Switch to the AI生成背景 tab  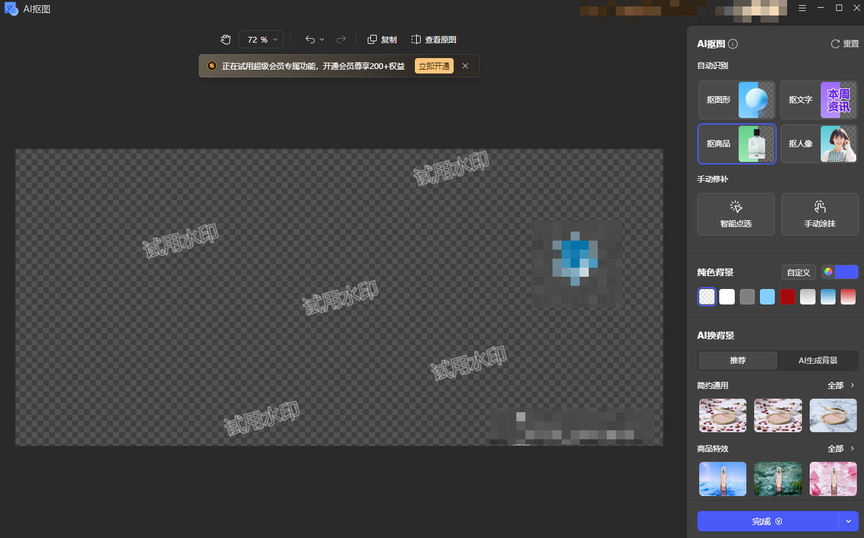tap(817, 361)
